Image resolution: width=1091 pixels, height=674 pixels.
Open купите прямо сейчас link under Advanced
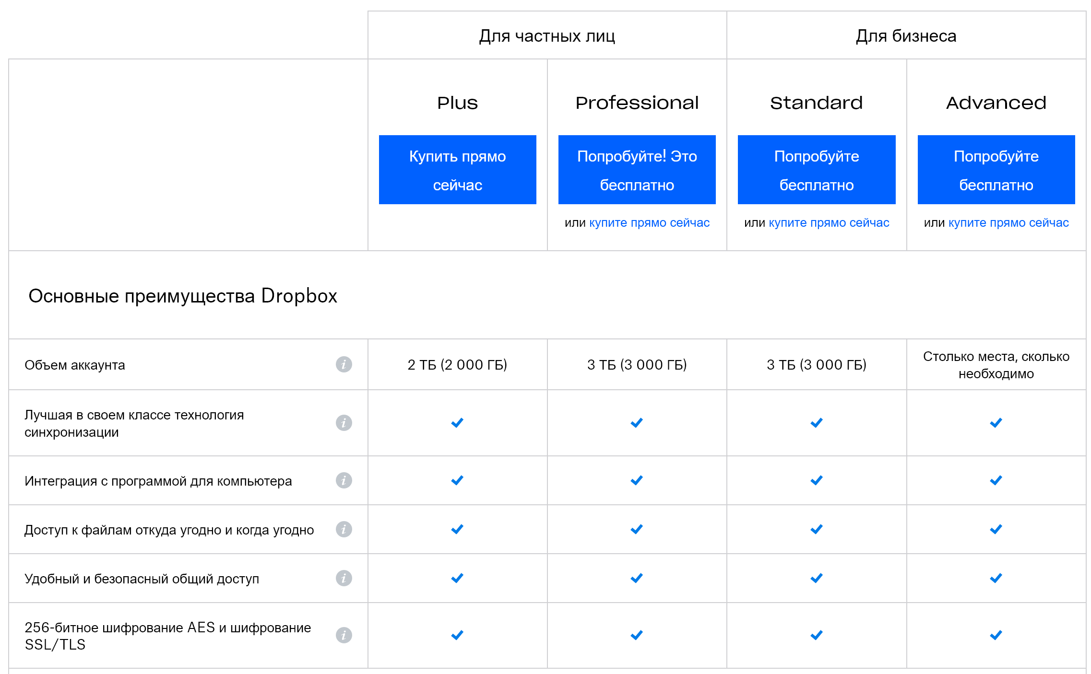click(1008, 223)
